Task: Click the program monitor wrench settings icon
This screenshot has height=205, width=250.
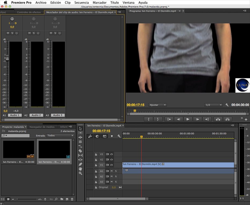Action: pyautogui.click(x=227, y=105)
